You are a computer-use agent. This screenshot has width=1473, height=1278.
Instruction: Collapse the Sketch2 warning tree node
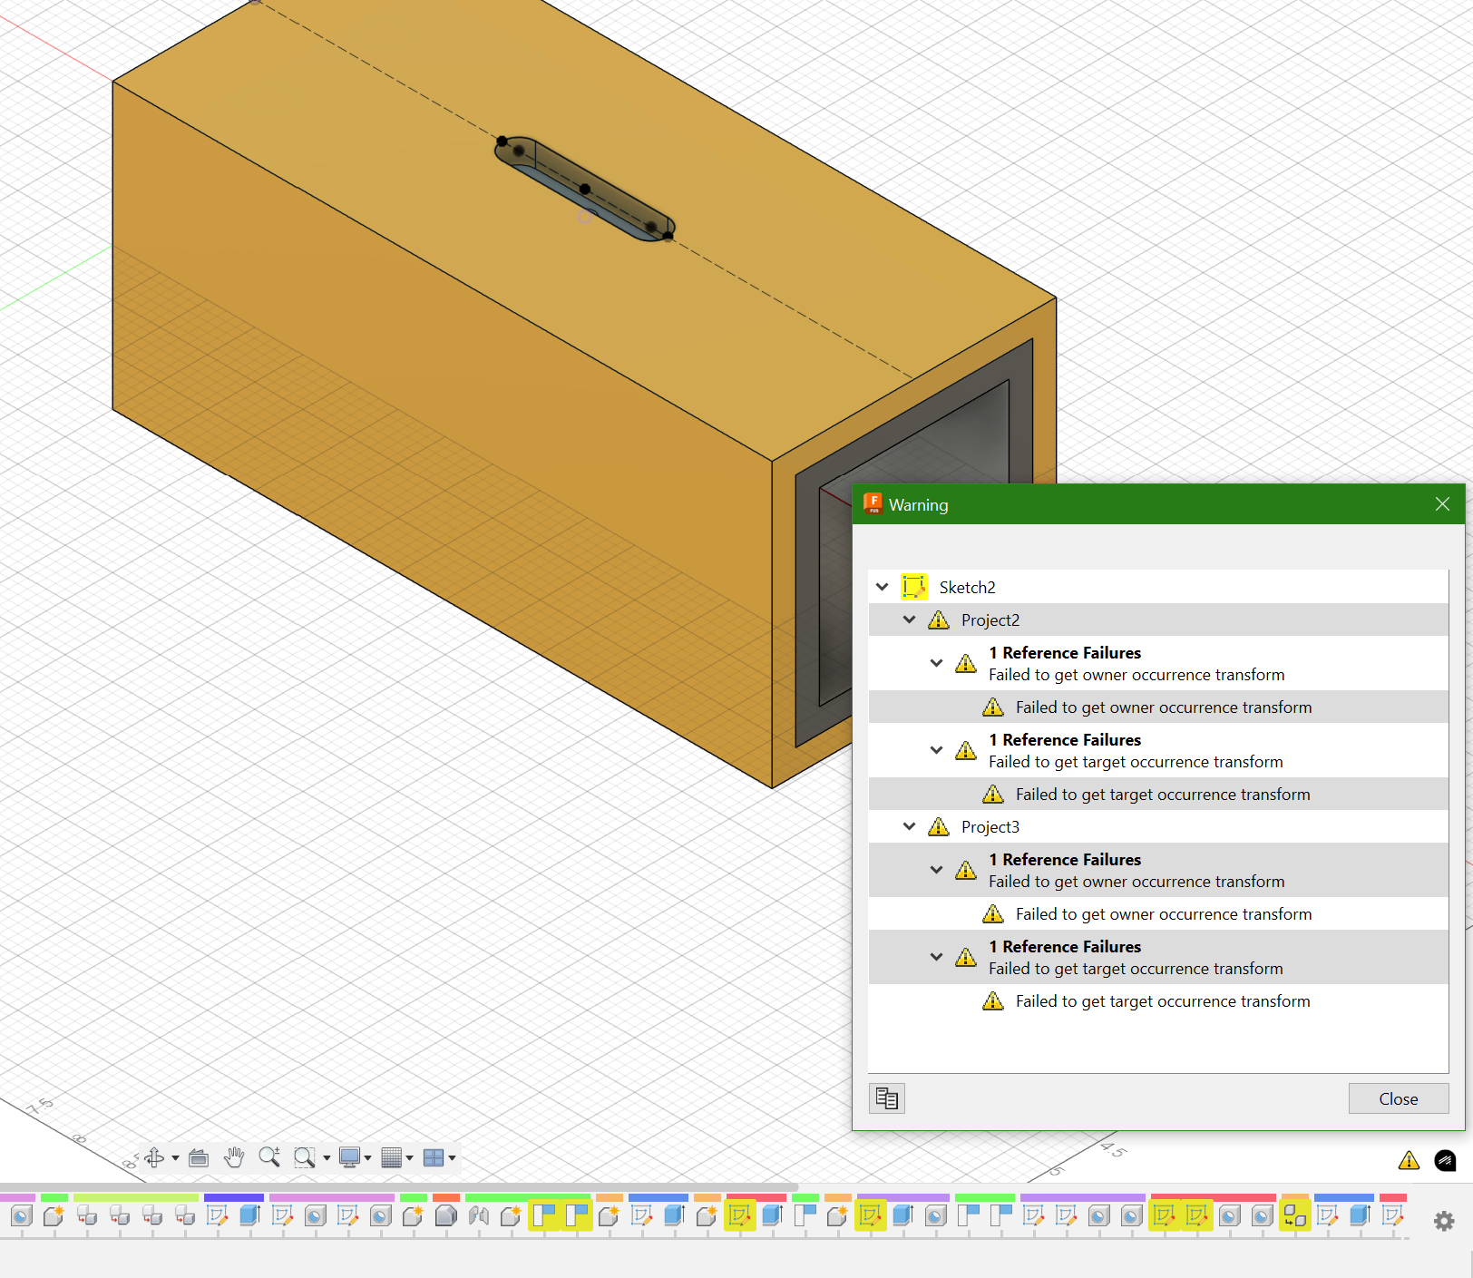882,587
